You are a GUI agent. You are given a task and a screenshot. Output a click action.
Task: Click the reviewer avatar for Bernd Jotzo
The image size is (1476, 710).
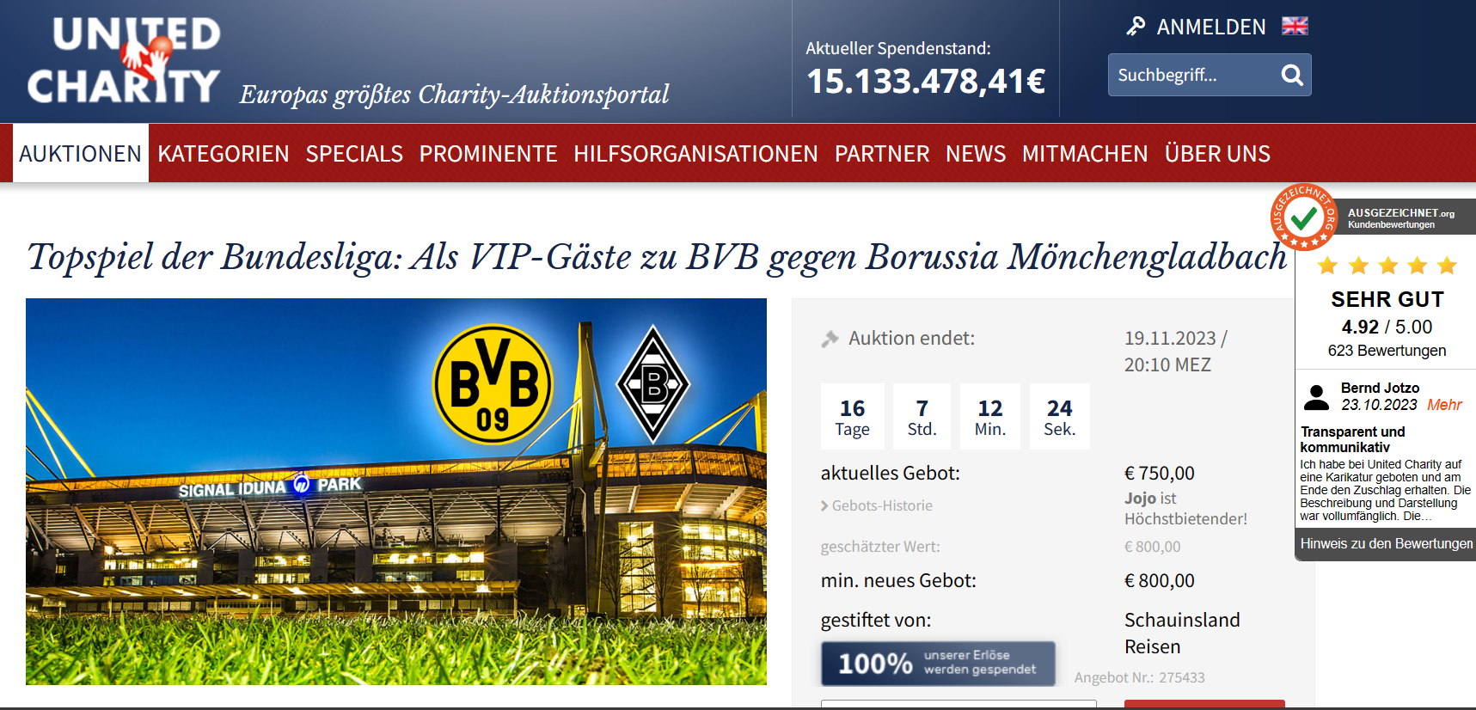(1316, 397)
